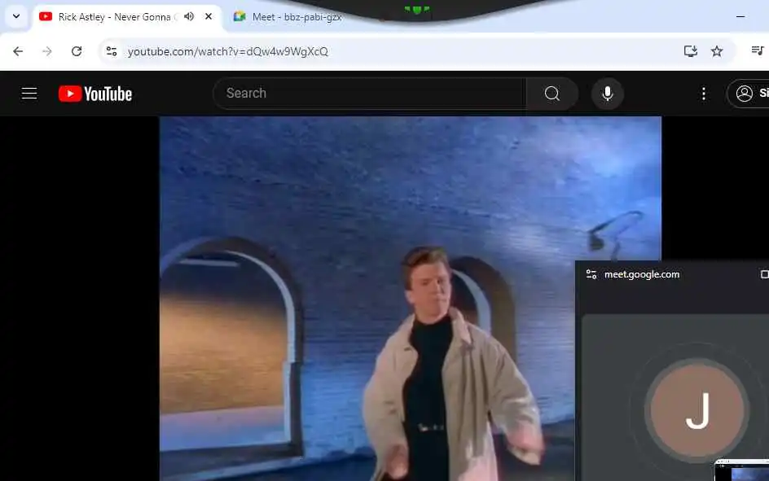Screen dimensions: 769x481
Task: Switch to the Meet bbz-pabi-gzx tab
Action: [288, 17]
